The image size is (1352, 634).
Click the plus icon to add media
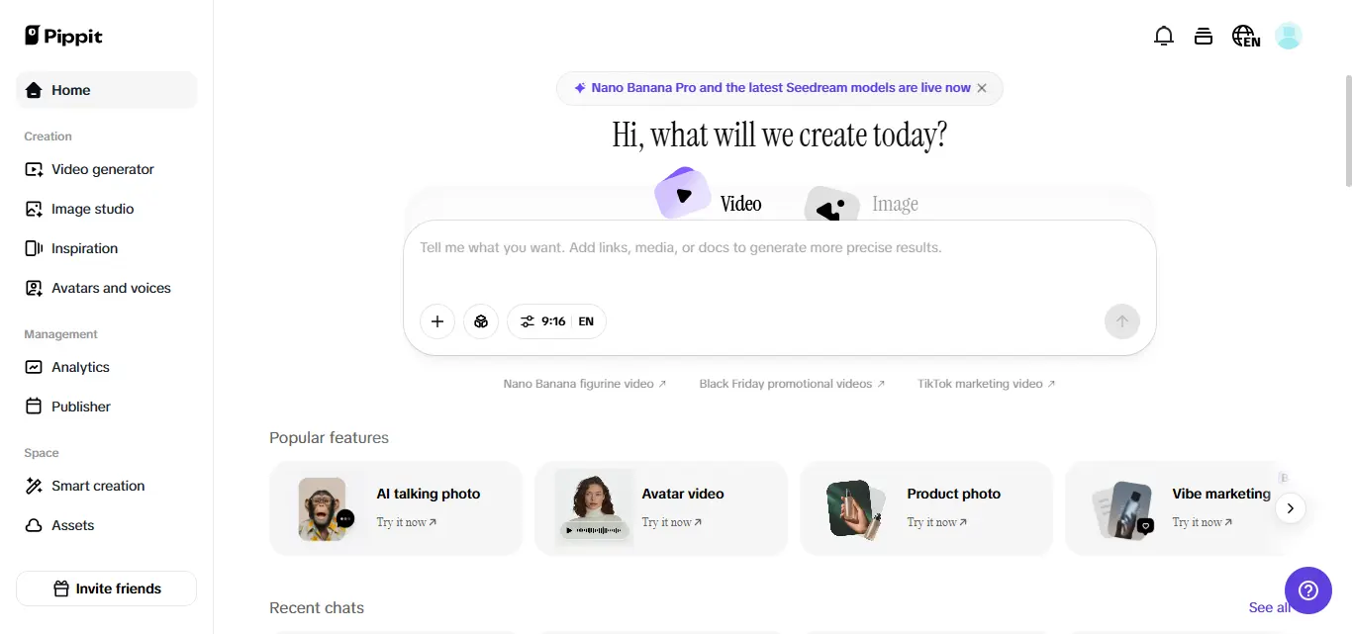point(437,321)
